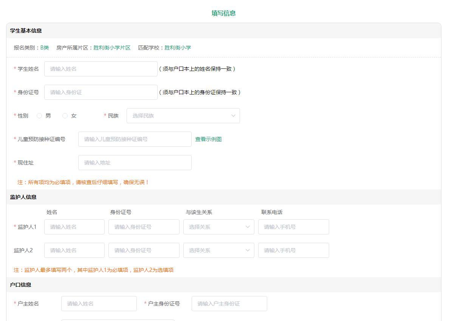The width and height of the screenshot is (449, 321).
Task: Expand 监护人2 选择关系 dropdown
Action: (218, 250)
